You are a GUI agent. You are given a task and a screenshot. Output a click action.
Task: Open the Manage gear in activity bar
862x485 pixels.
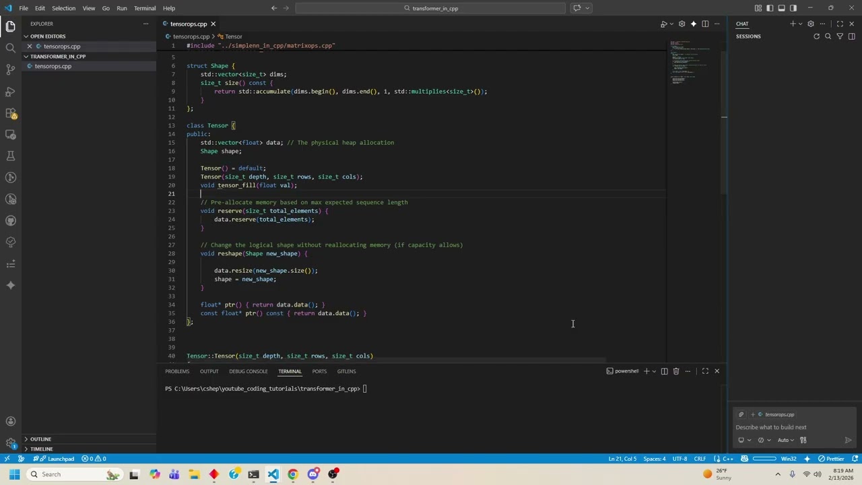[10, 443]
